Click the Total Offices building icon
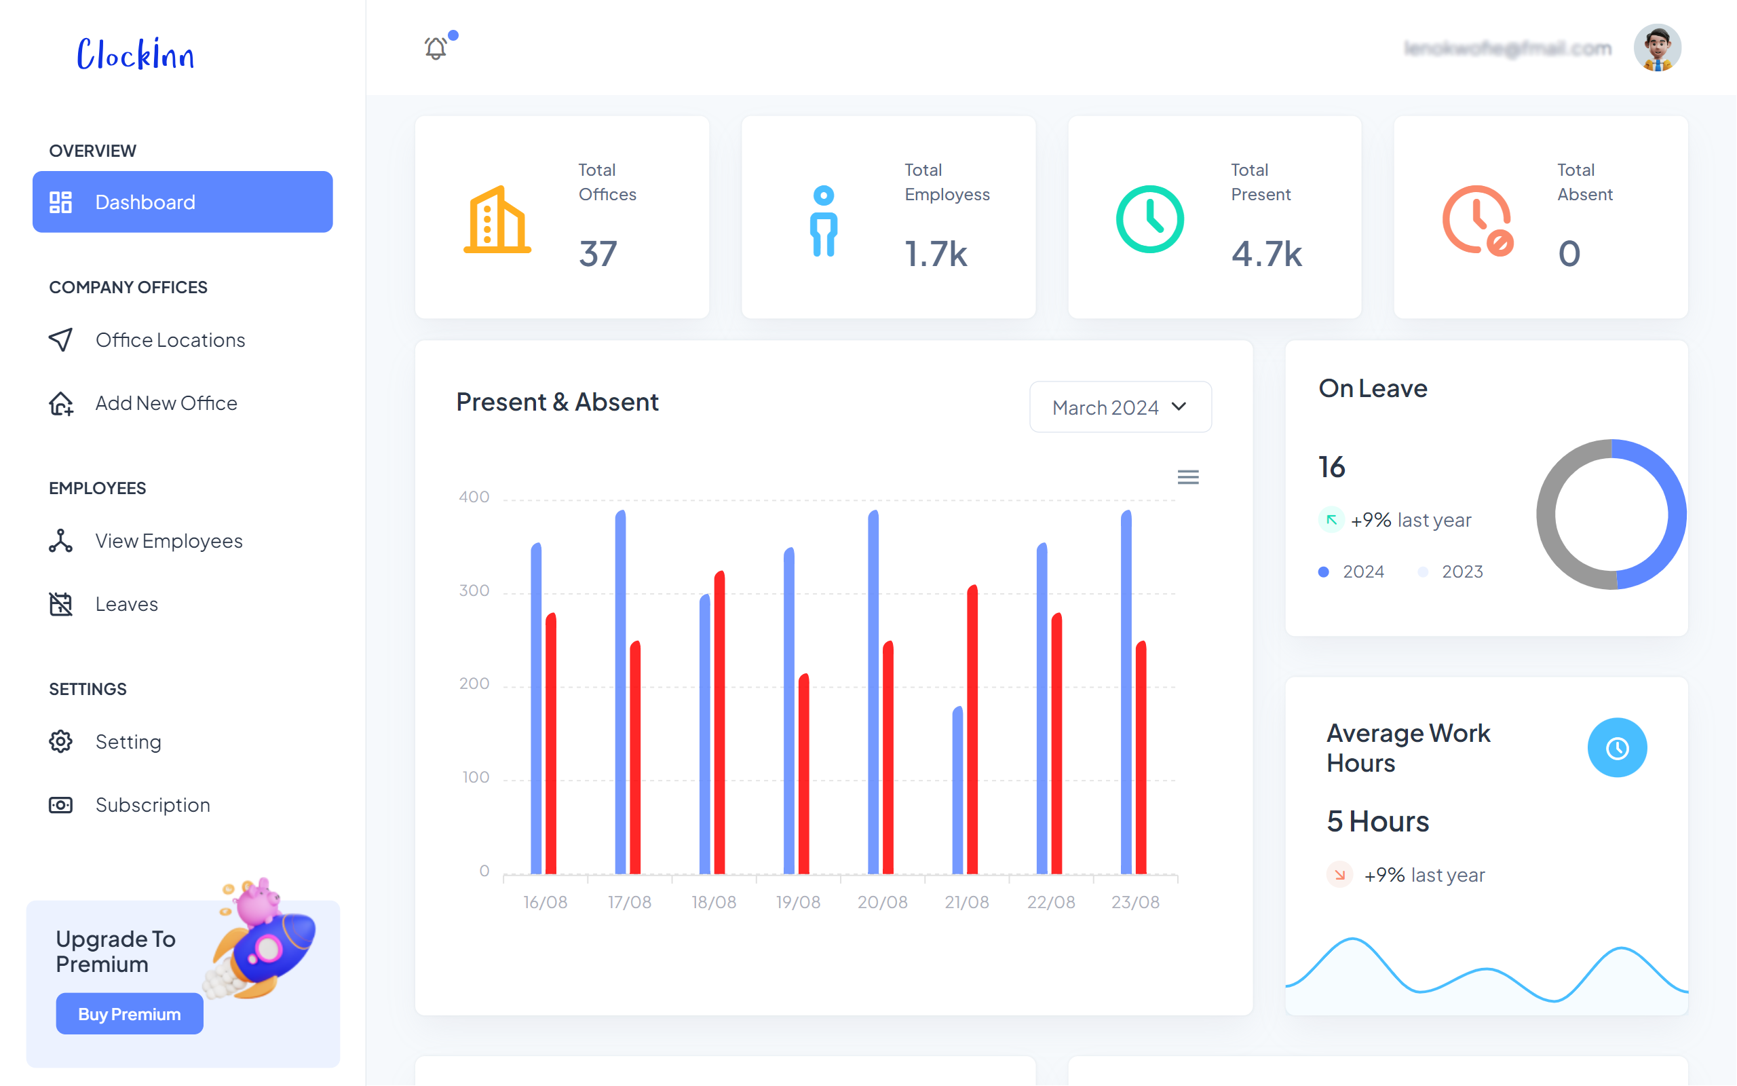The image size is (1737, 1086). coord(497,219)
